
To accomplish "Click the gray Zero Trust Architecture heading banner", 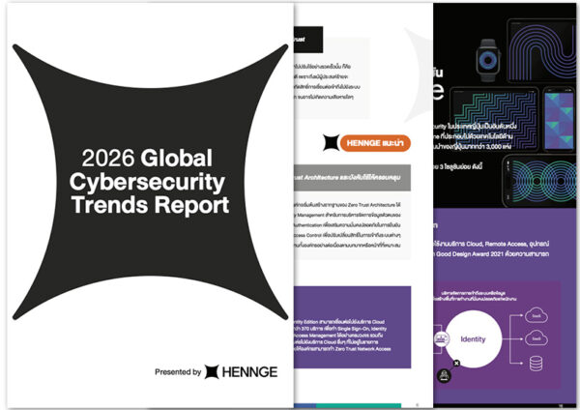I will 352,178.
